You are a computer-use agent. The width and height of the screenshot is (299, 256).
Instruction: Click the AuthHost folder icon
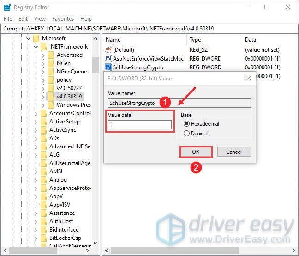click(x=43, y=221)
